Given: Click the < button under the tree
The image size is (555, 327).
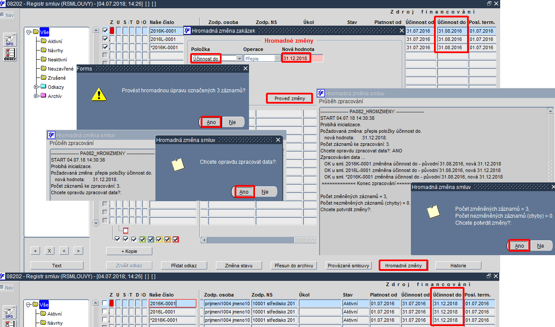Looking at the screenshot, I should [64, 250].
